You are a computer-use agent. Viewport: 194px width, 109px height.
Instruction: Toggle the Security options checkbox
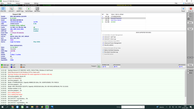103,45
